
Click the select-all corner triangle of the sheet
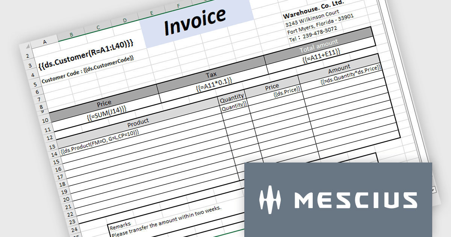point(27,46)
